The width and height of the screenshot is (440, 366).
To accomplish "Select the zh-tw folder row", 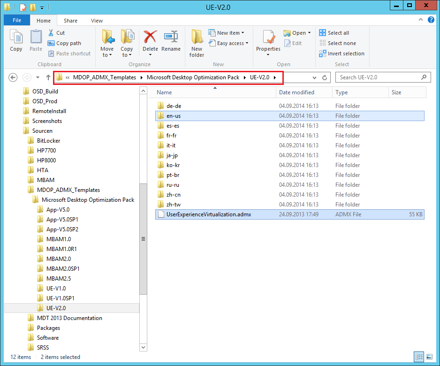I will point(289,205).
